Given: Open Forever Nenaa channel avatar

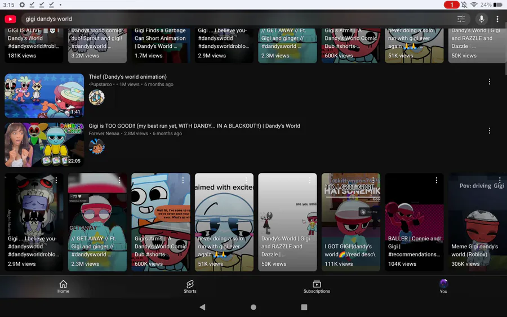Looking at the screenshot, I should [97, 146].
